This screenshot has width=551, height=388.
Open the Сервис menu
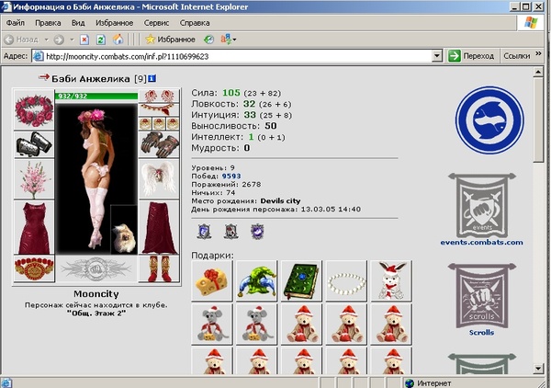[x=156, y=23]
